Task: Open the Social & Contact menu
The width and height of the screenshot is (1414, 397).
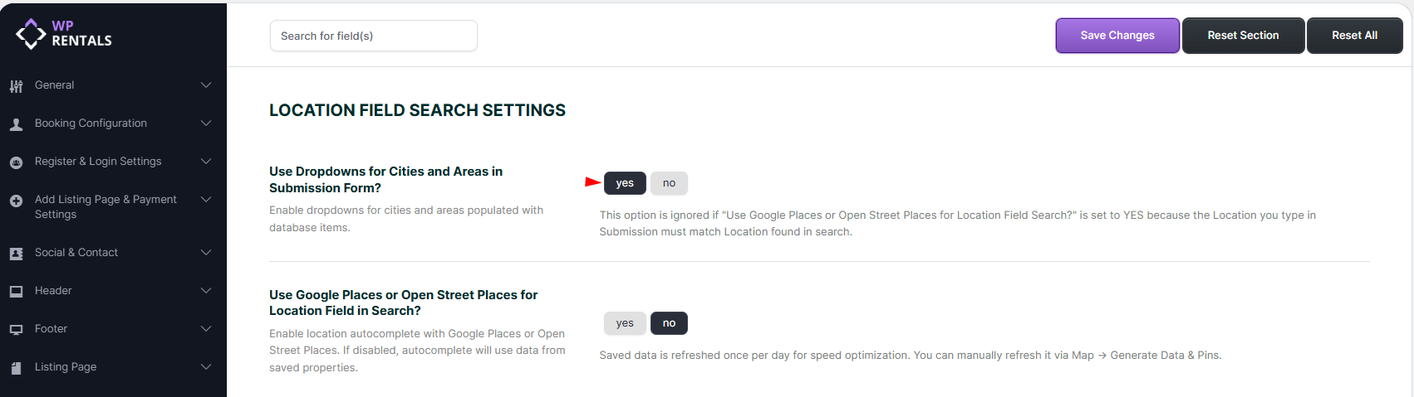Action: click(x=76, y=253)
